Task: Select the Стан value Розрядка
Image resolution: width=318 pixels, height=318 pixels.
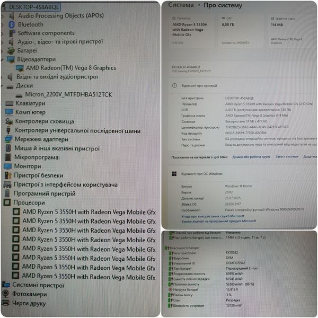Action: point(233,300)
